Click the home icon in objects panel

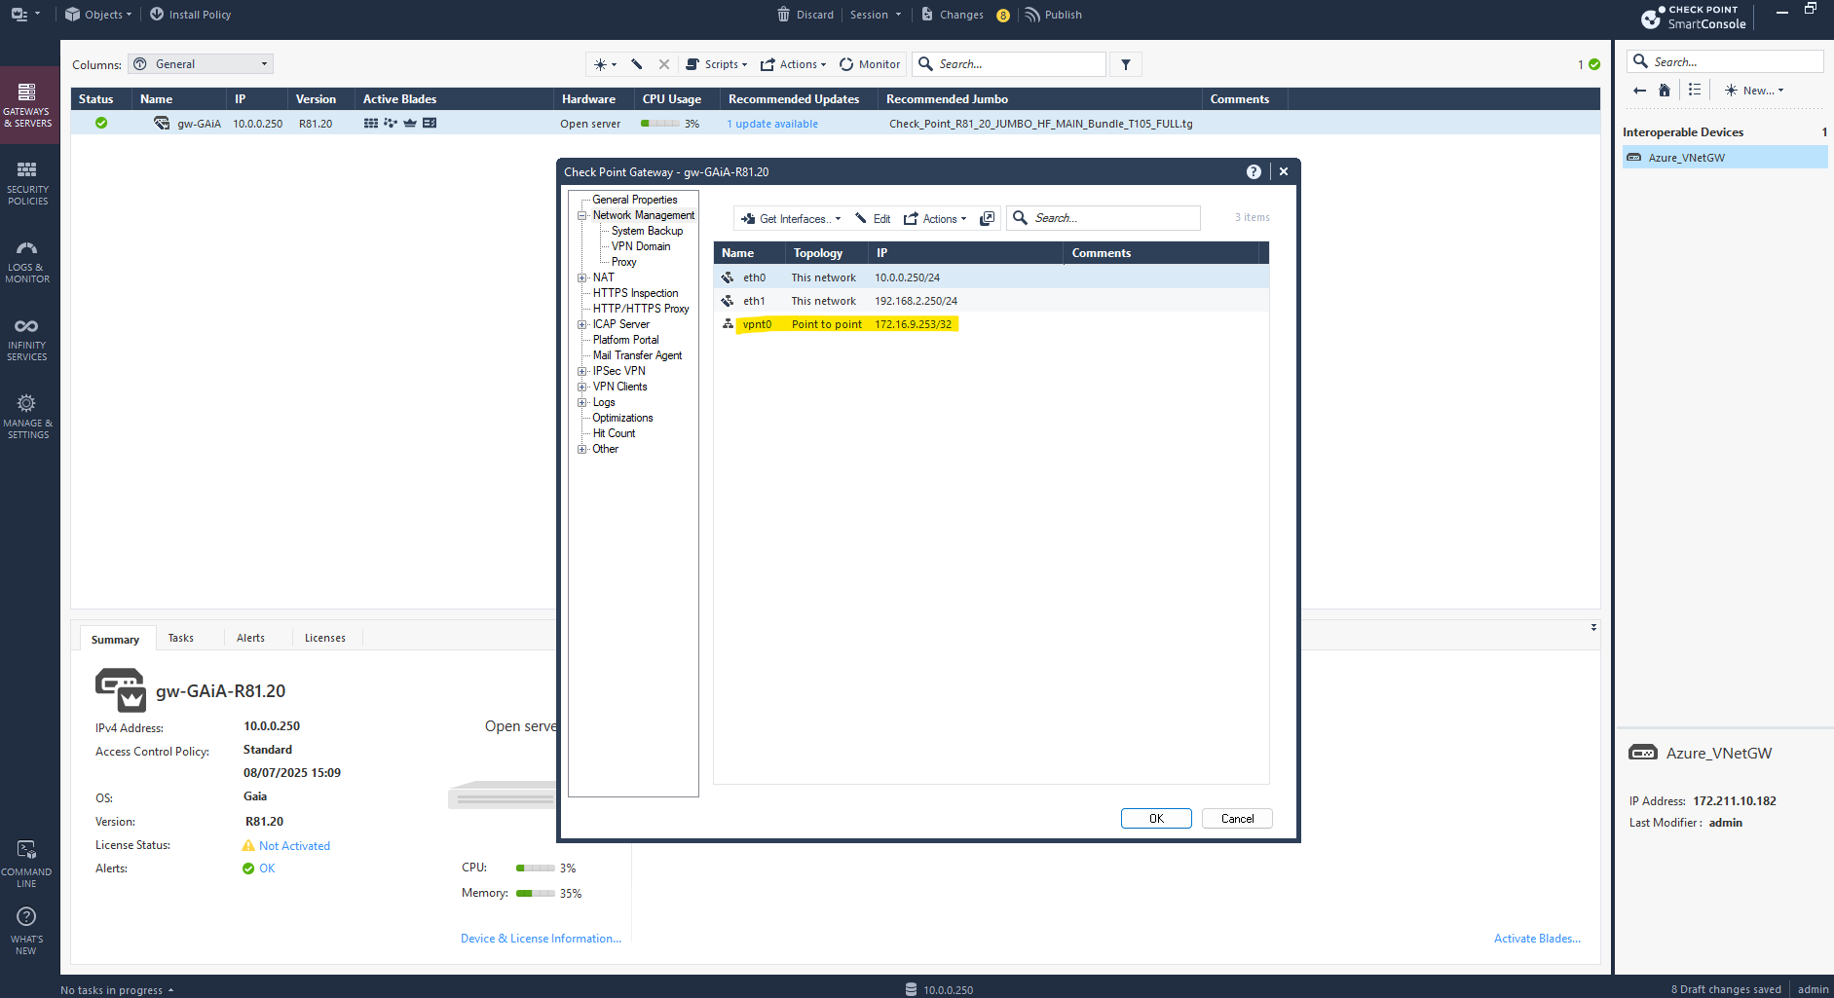click(x=1665, y=91)
